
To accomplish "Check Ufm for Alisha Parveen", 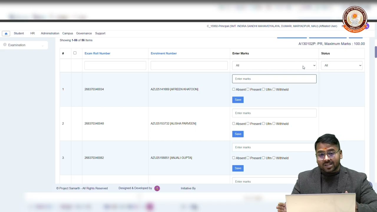I will [x=264, y=123].
